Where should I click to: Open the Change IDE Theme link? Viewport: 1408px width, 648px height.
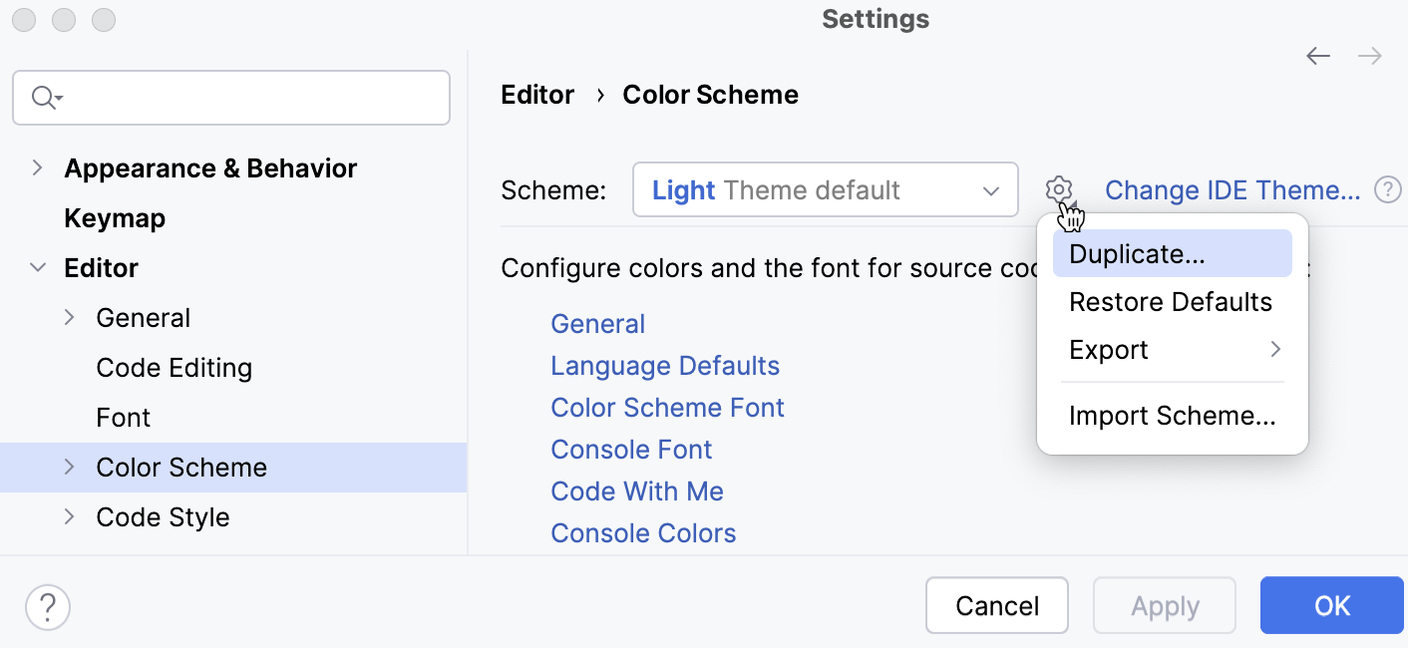1232,189
